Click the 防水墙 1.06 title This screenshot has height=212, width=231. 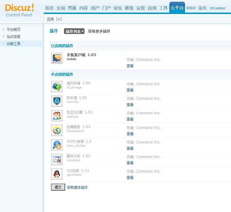77,98
